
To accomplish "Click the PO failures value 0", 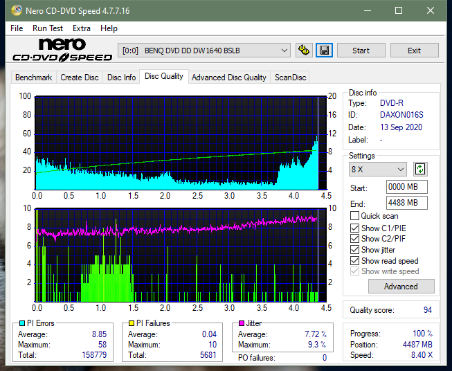I will pos(325,358).
